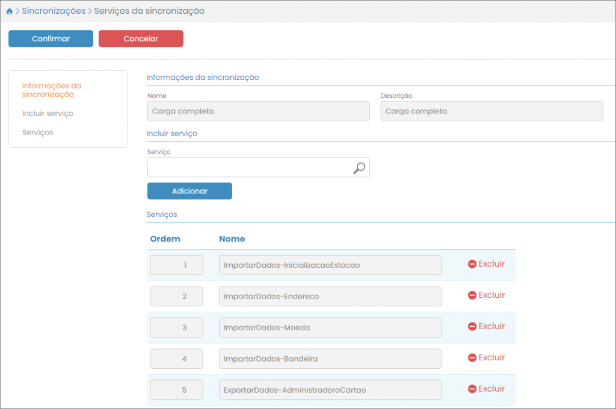Select Informações da sincronização in sidebar

(x=51, y=90)
